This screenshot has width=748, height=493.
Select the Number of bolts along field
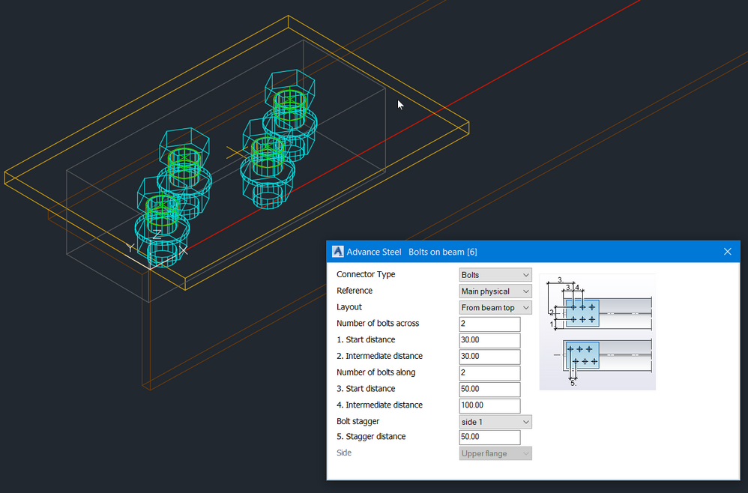(489, 372)
